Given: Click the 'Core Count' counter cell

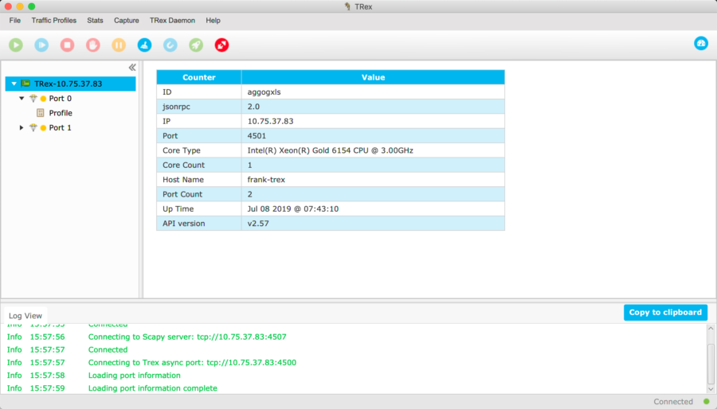Looking at the screenshot, I should 199,165.
